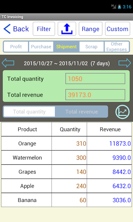
Task: Tap the battery status icon
Action: (119, 7)
